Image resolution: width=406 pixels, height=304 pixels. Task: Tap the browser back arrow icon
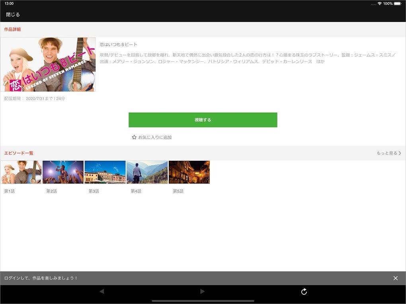tap(102, 291)
